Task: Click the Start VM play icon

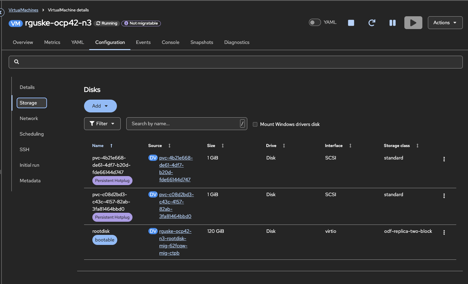Action: click(x=413, y=23)
